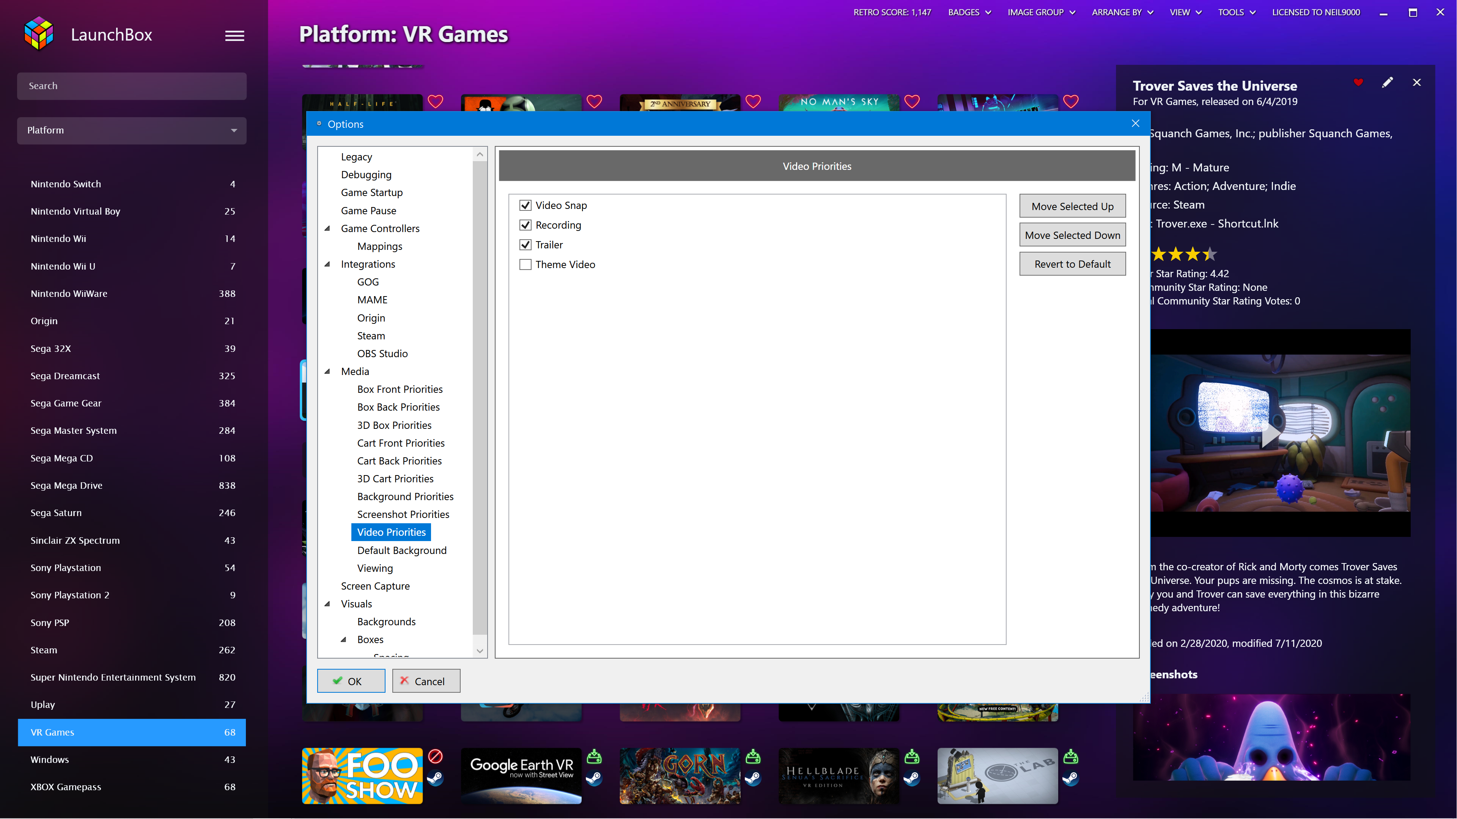Click Steam badge beside The Lab
The image size is (1457, 819).
(x=1071, y=779)
